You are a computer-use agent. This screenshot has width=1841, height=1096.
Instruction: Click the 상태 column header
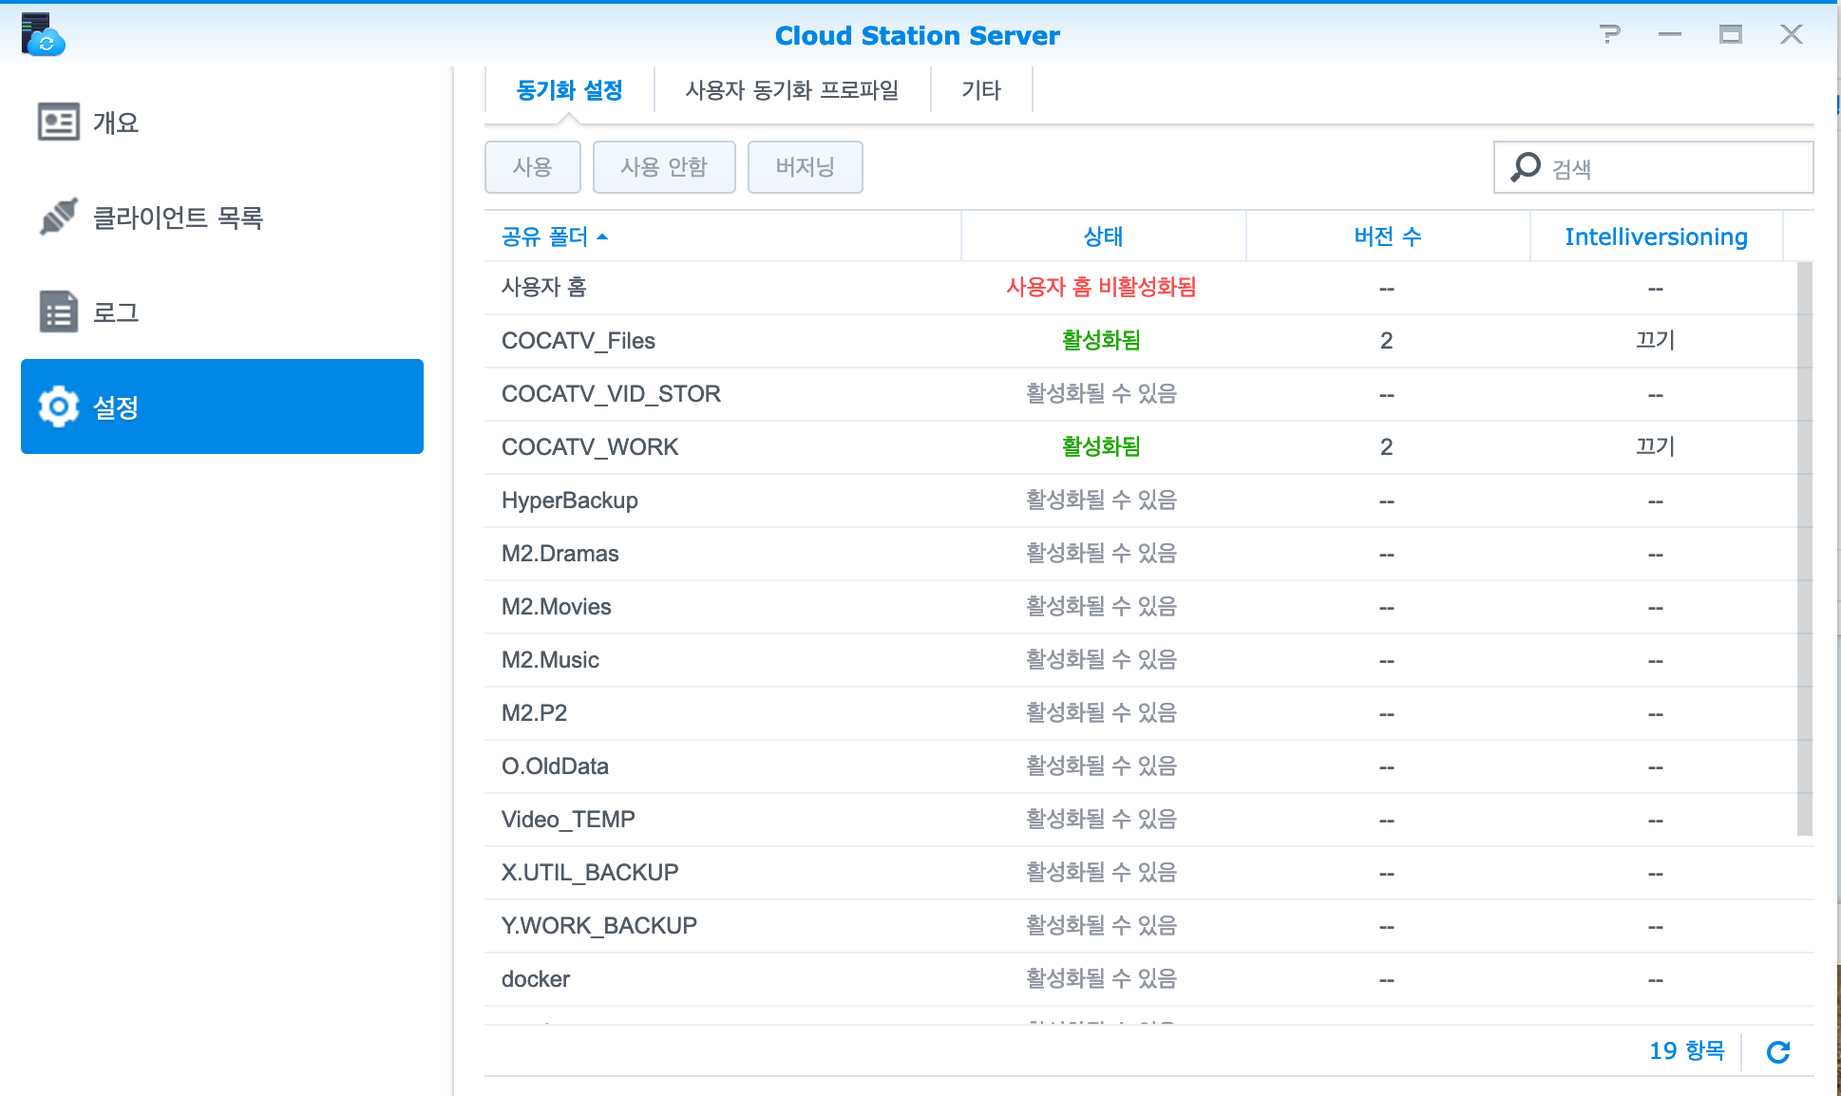click(x=1102, y=236)
